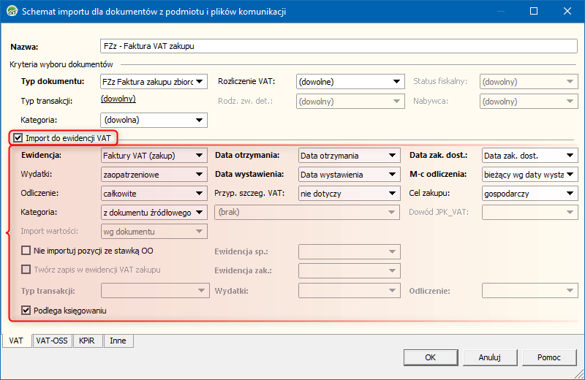Expand the Rozliczenie VAT combo box
The height and width of the screenshot is (380, 585).
coord(350,82)
